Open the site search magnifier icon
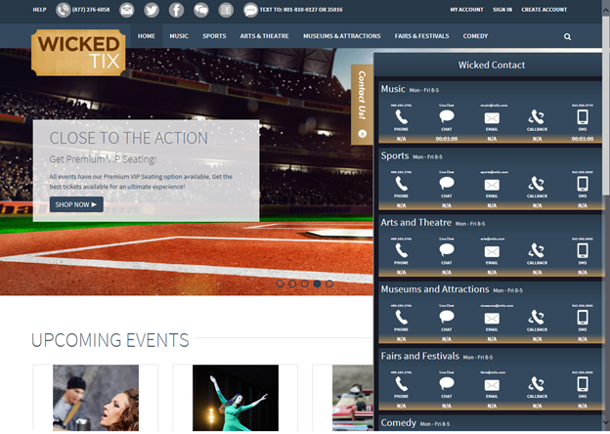Viewport: 610px width, 434px height. 567,37
